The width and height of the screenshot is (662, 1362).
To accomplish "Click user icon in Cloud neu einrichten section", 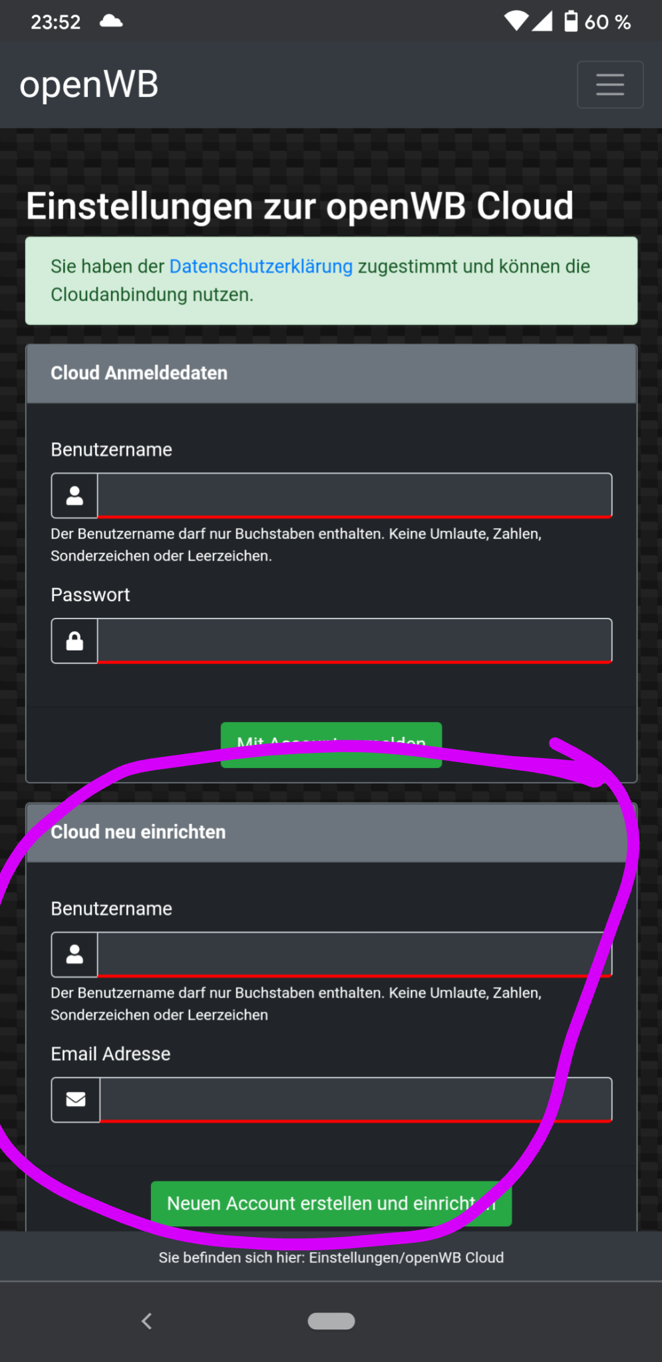I will coord(75,954).
